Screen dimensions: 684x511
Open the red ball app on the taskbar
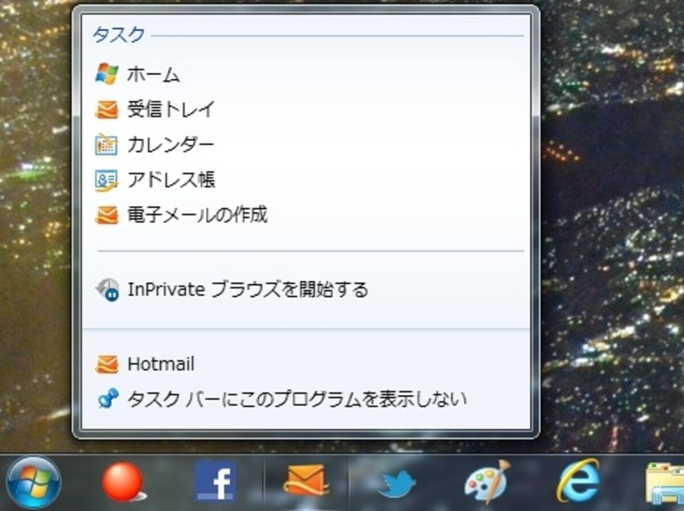click(123, 483)
